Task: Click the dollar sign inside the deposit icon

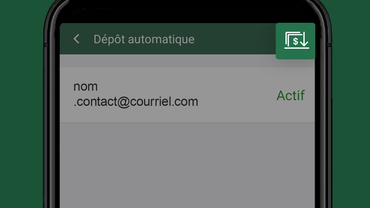Action: pyautogui.click(x=295, y=42)
